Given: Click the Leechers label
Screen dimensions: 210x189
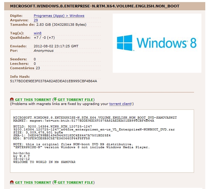Looking at the screenshot, I should [20, 64].
